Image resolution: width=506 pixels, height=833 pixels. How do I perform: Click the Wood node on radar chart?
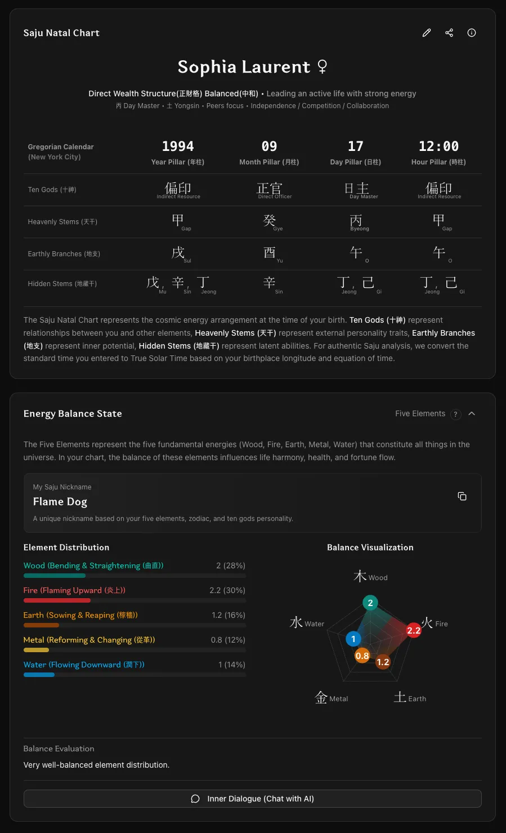[370, 603]
